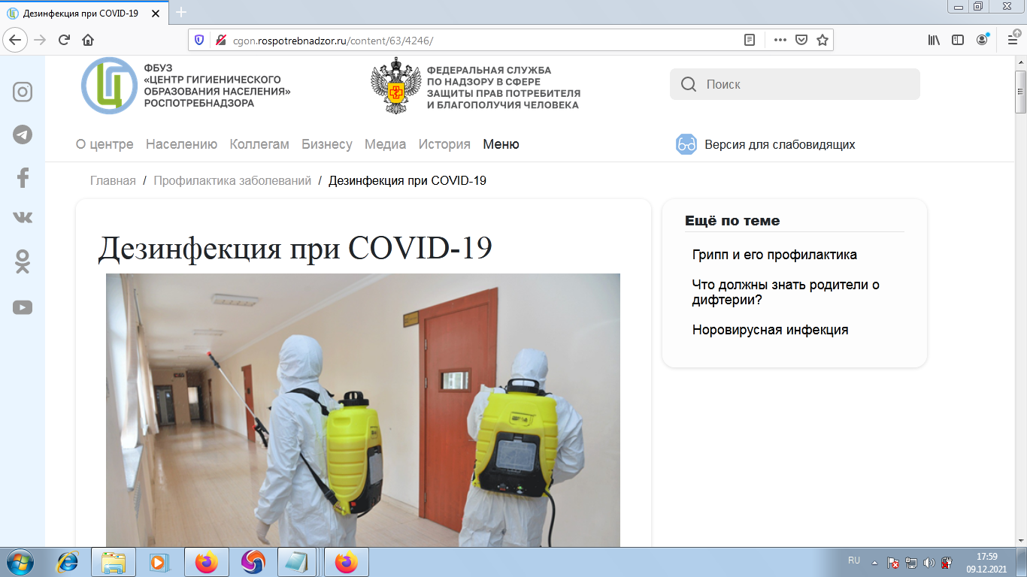
Task: Save the page to Pocket
Action: pyautogui.click(x=801, y=41)
